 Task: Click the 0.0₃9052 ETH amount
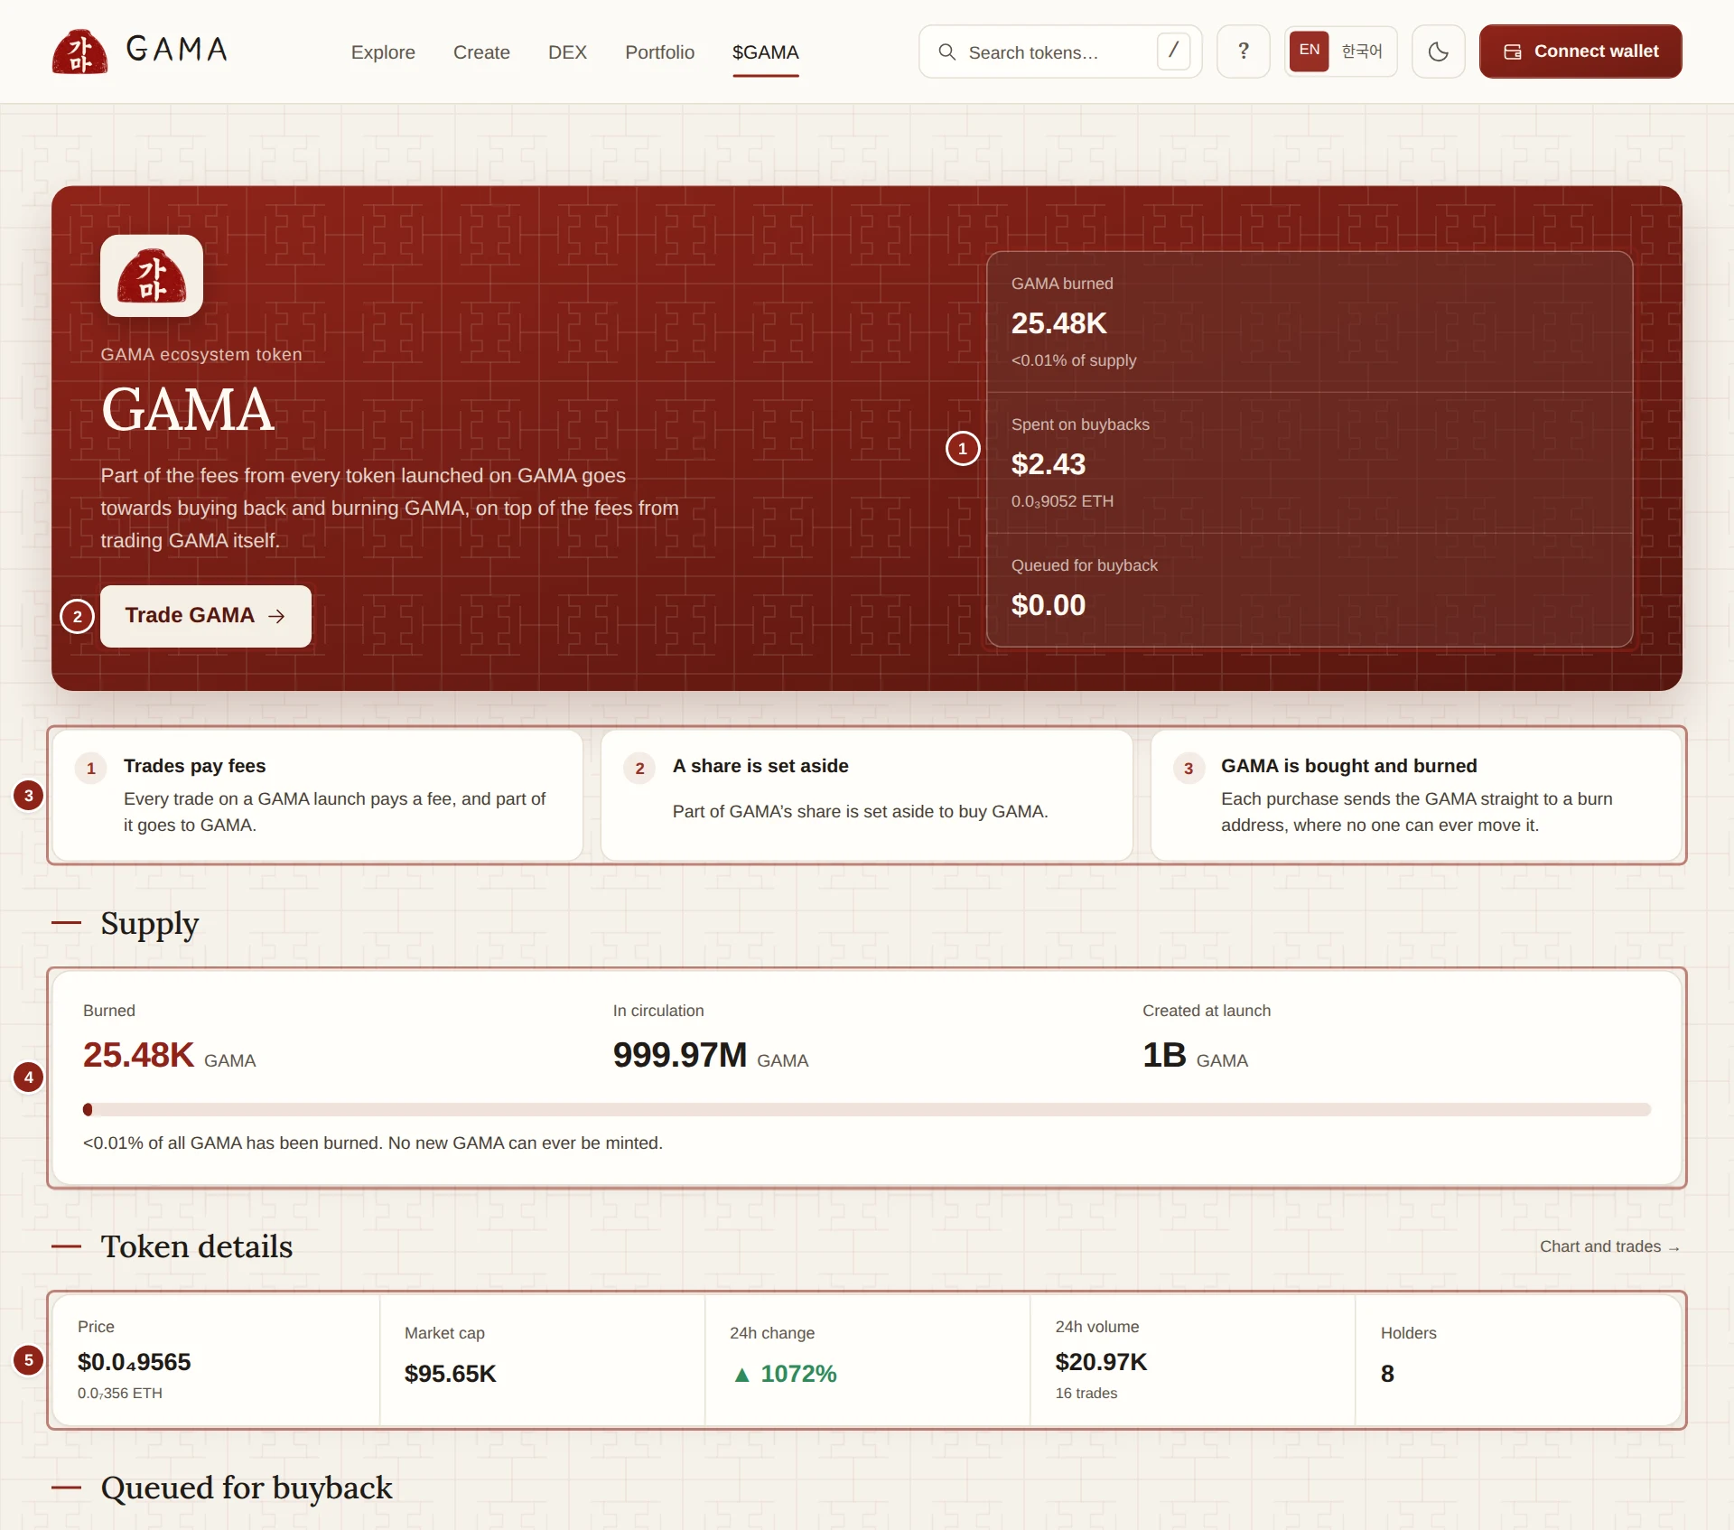pyautogui.click(x=1062, y=501)
